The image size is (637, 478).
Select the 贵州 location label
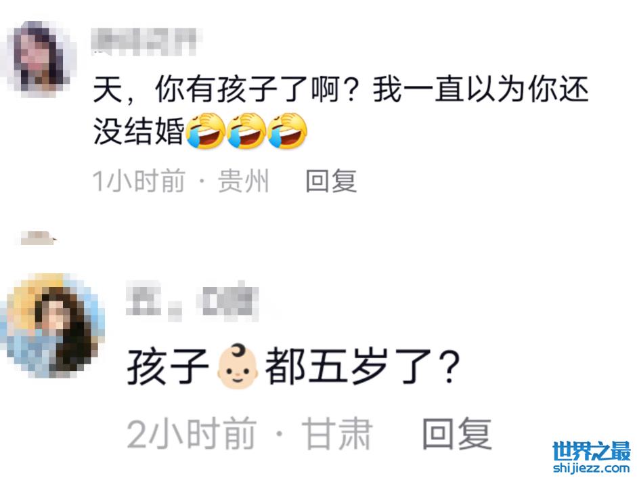tap(243, 181)
